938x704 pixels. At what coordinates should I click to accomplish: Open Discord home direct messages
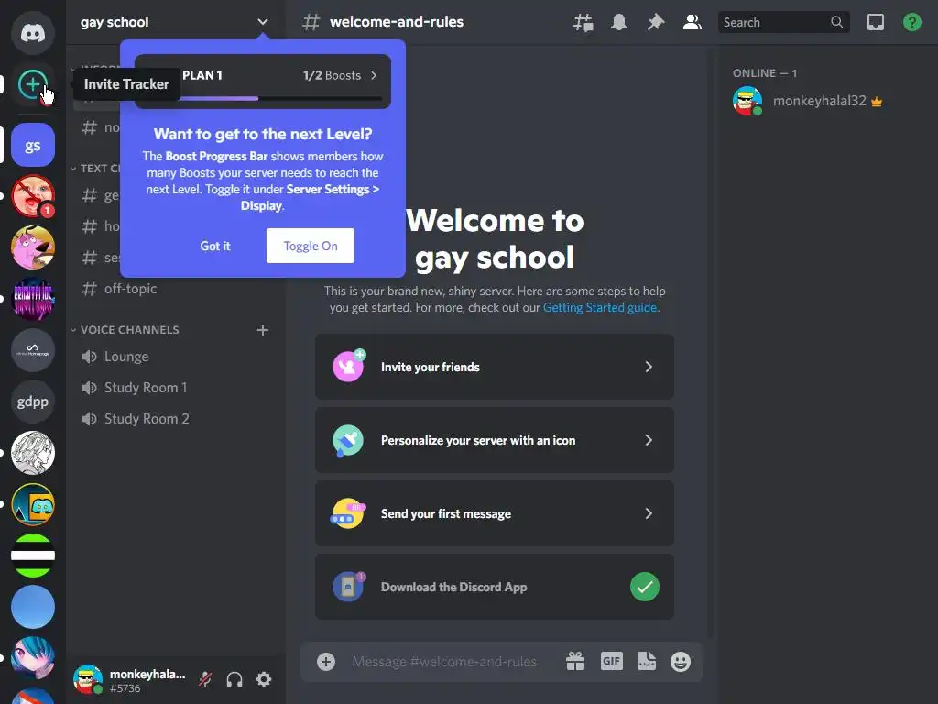[x=32, y=32]
